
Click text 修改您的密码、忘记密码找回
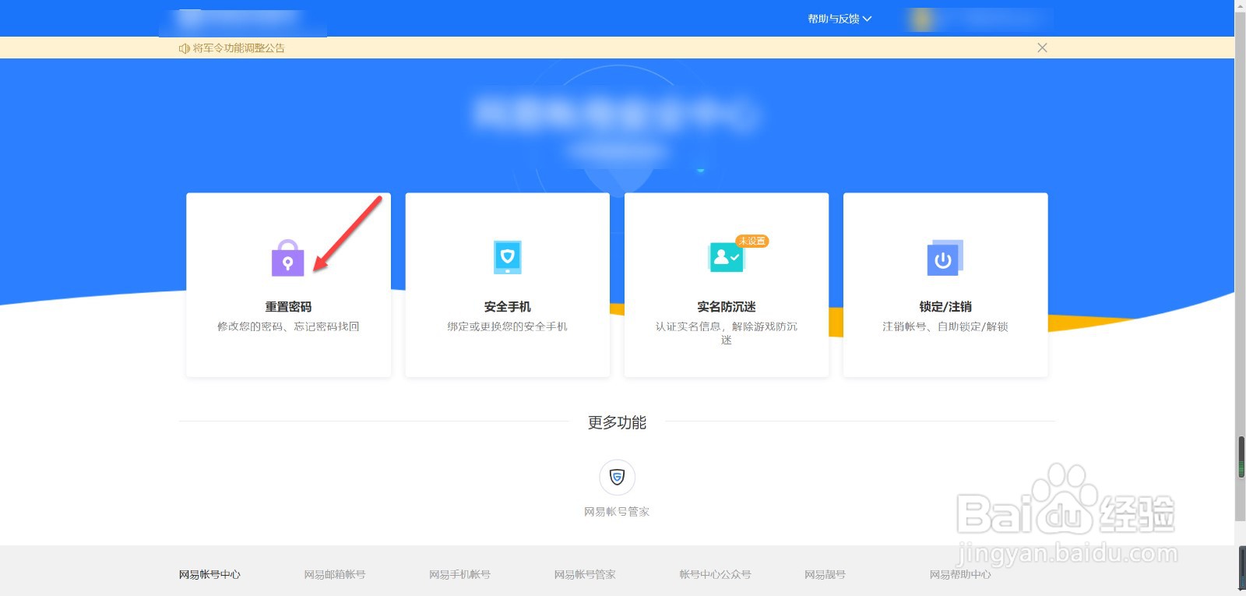[288, 326]
